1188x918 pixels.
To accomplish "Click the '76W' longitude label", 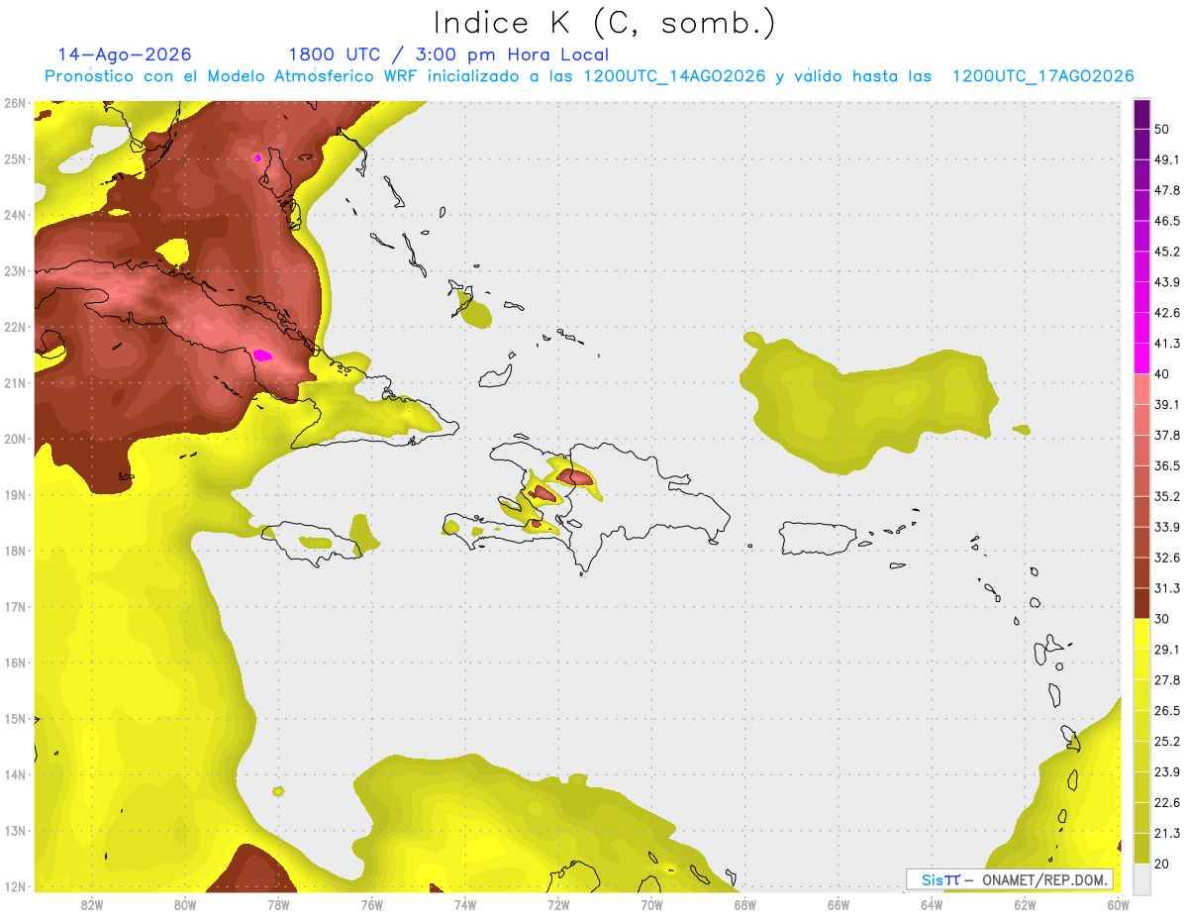I will 371,905.
